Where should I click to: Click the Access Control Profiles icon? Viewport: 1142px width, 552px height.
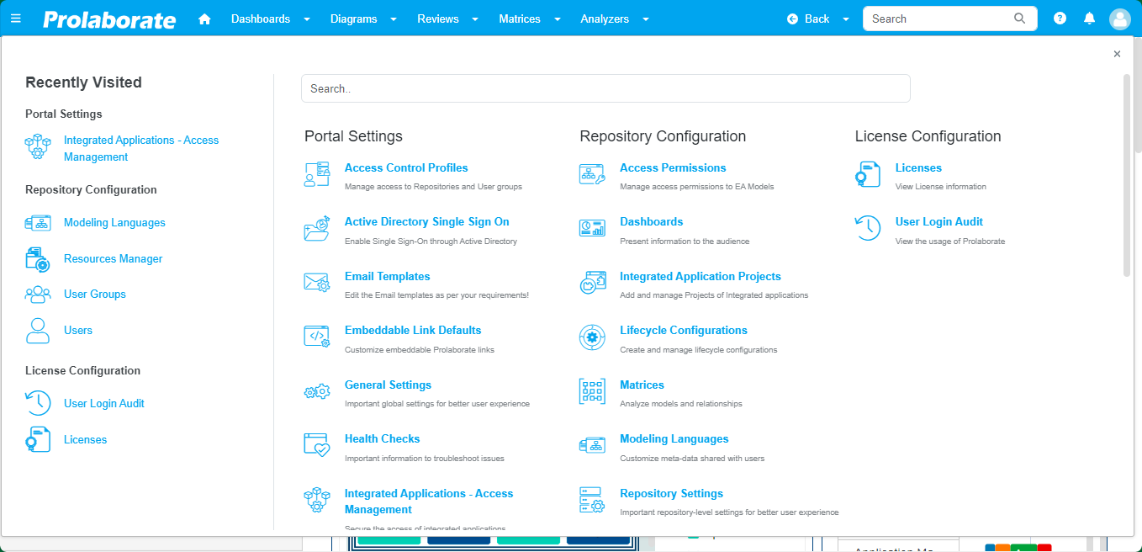[317, 175]
